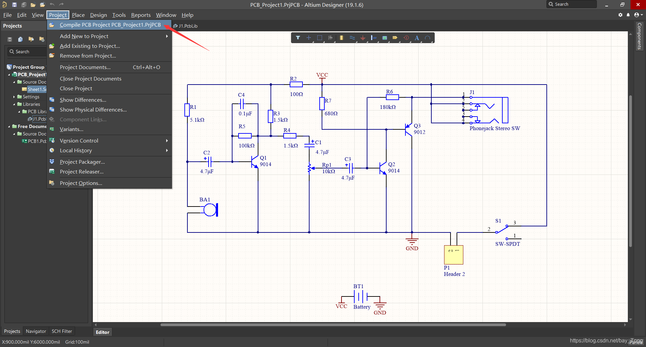The image size is (646, 347).
Task: Click the red directive info icon
Action: point(406,38)
